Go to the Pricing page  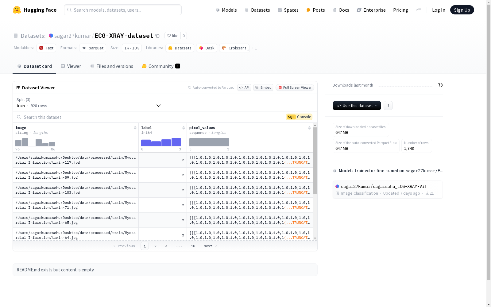tap(400, 10)
